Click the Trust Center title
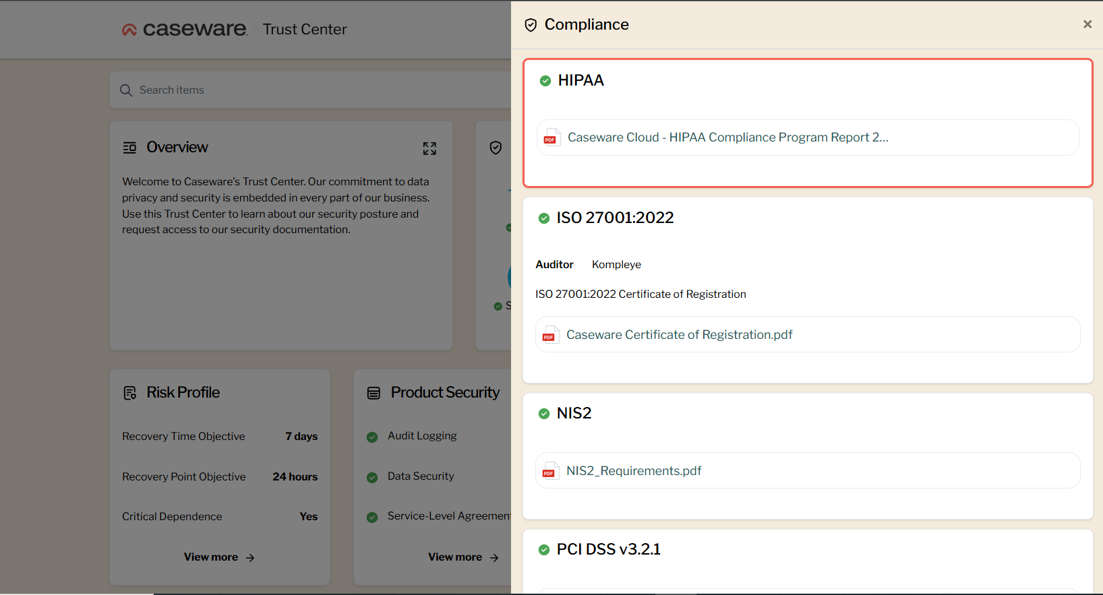The image size is (1103, 595). (x=305, y=30)
